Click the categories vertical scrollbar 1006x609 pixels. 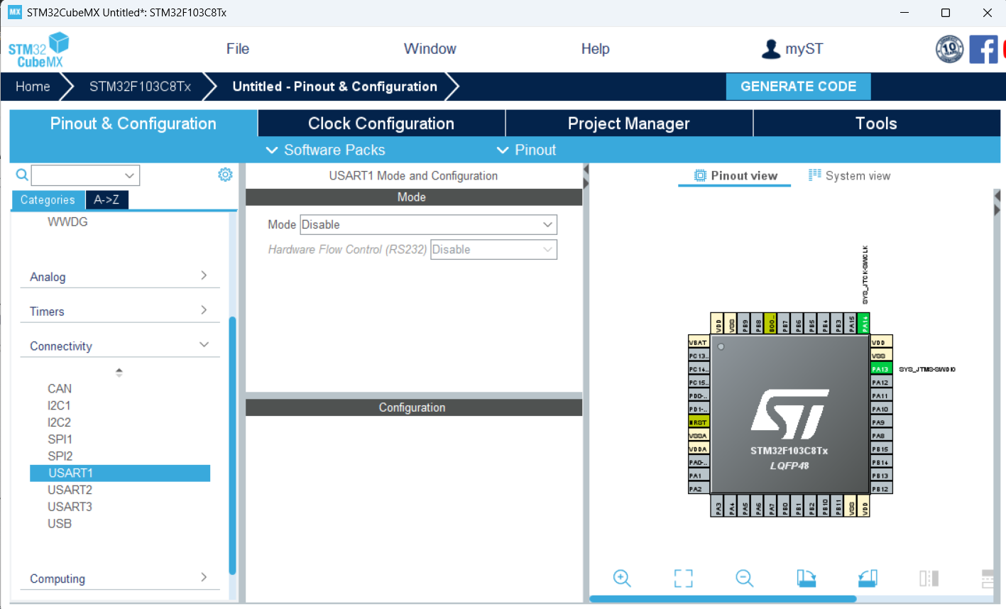[x=232, y=445]
